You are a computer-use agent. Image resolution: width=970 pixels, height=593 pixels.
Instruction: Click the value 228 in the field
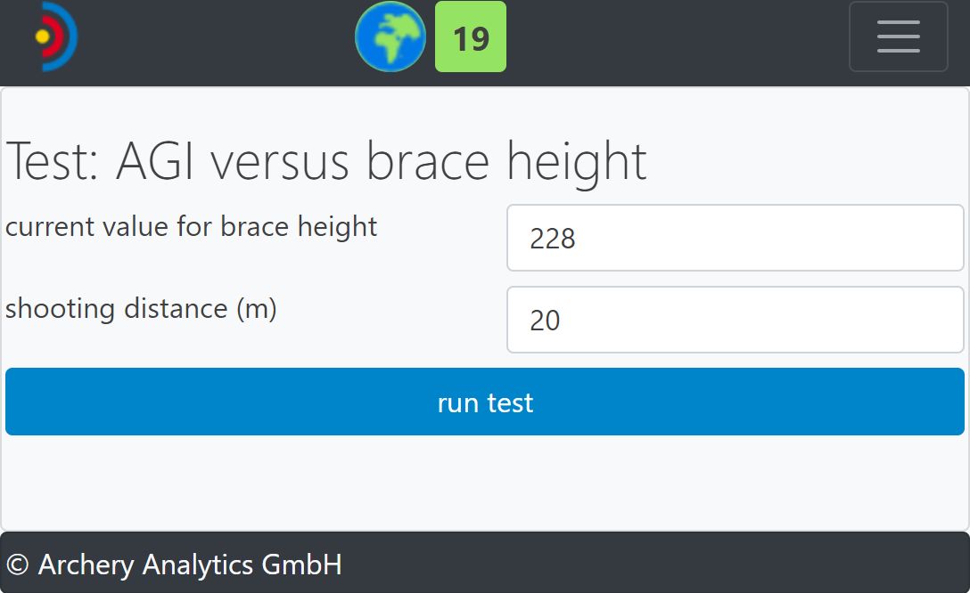(553, 239)
